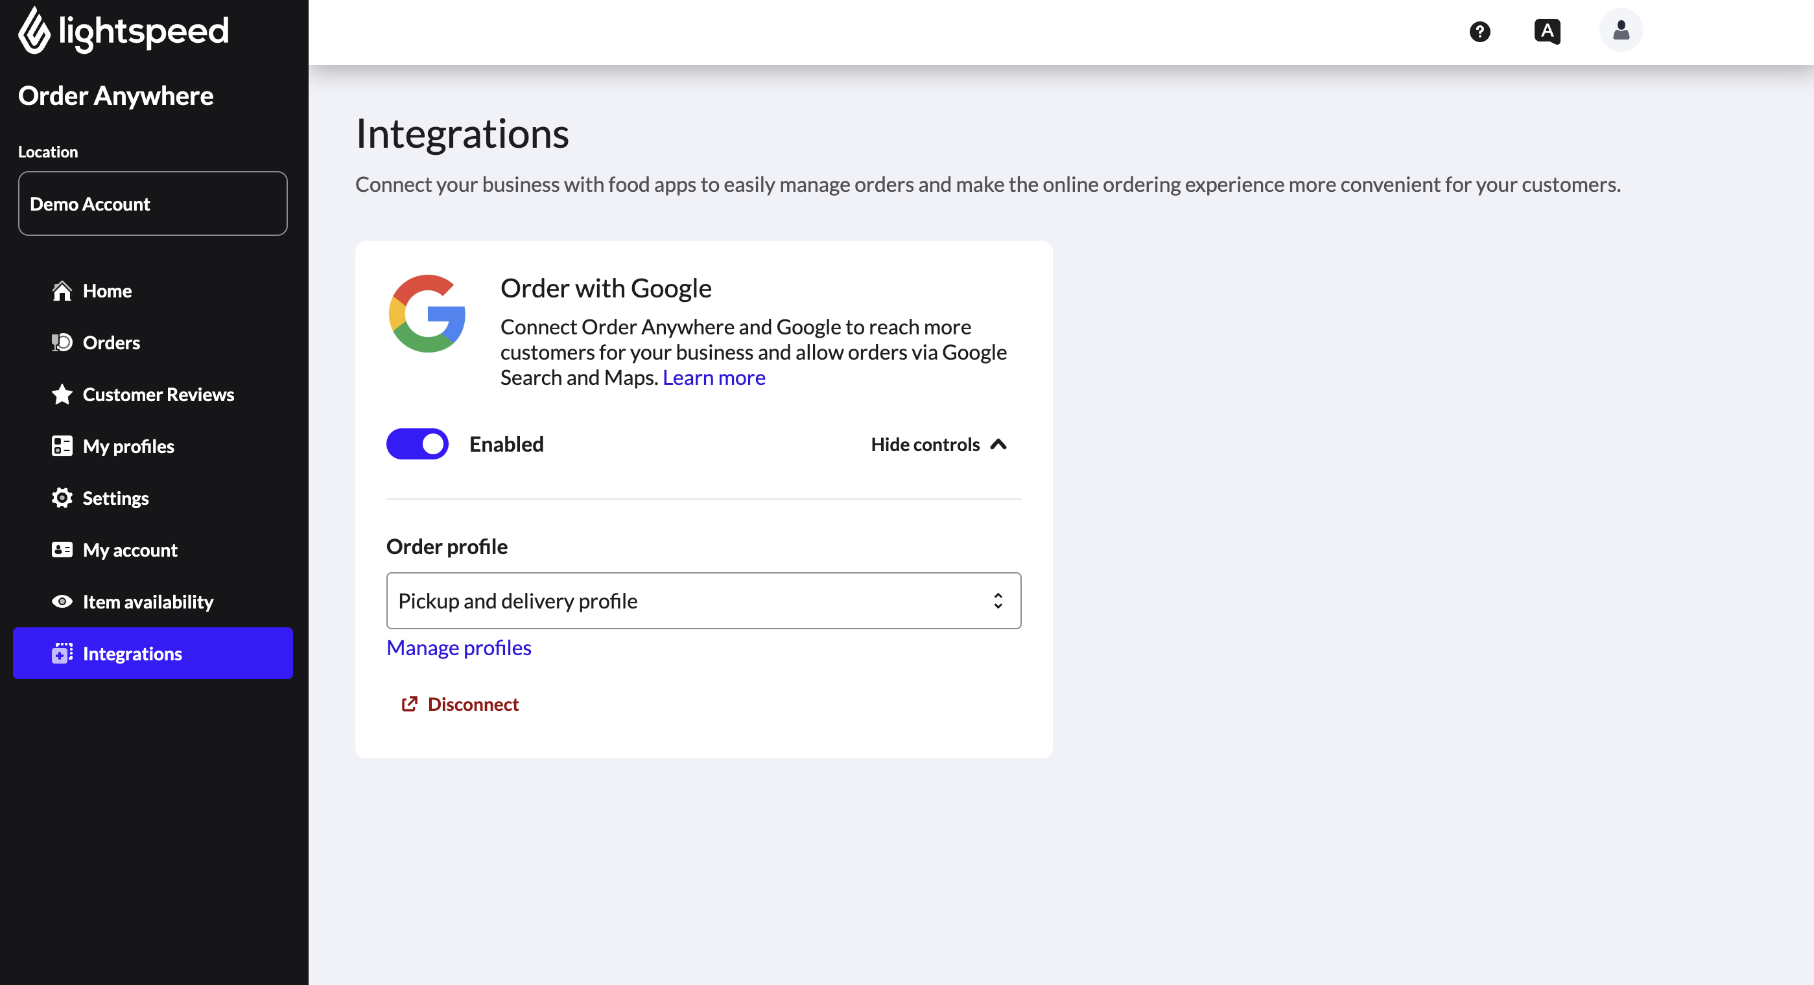Open Manage profiles link
1814x985 pixels.
[x=458, y=647]
